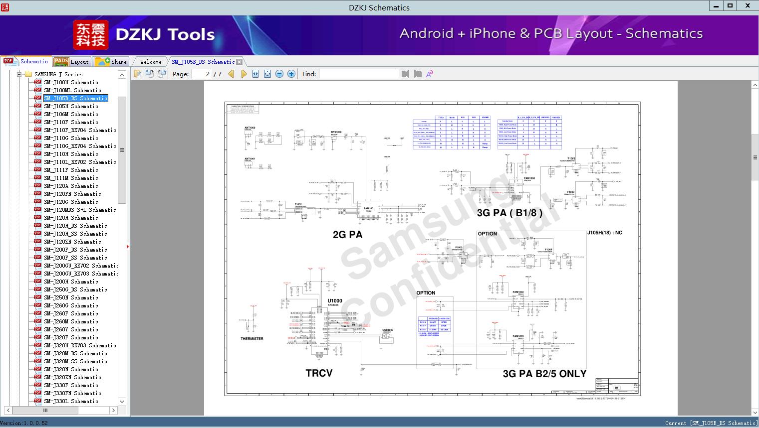Click the tree panel horizontal scrollbar thumb
759x428 pixels.
click(x=45, y=411)
